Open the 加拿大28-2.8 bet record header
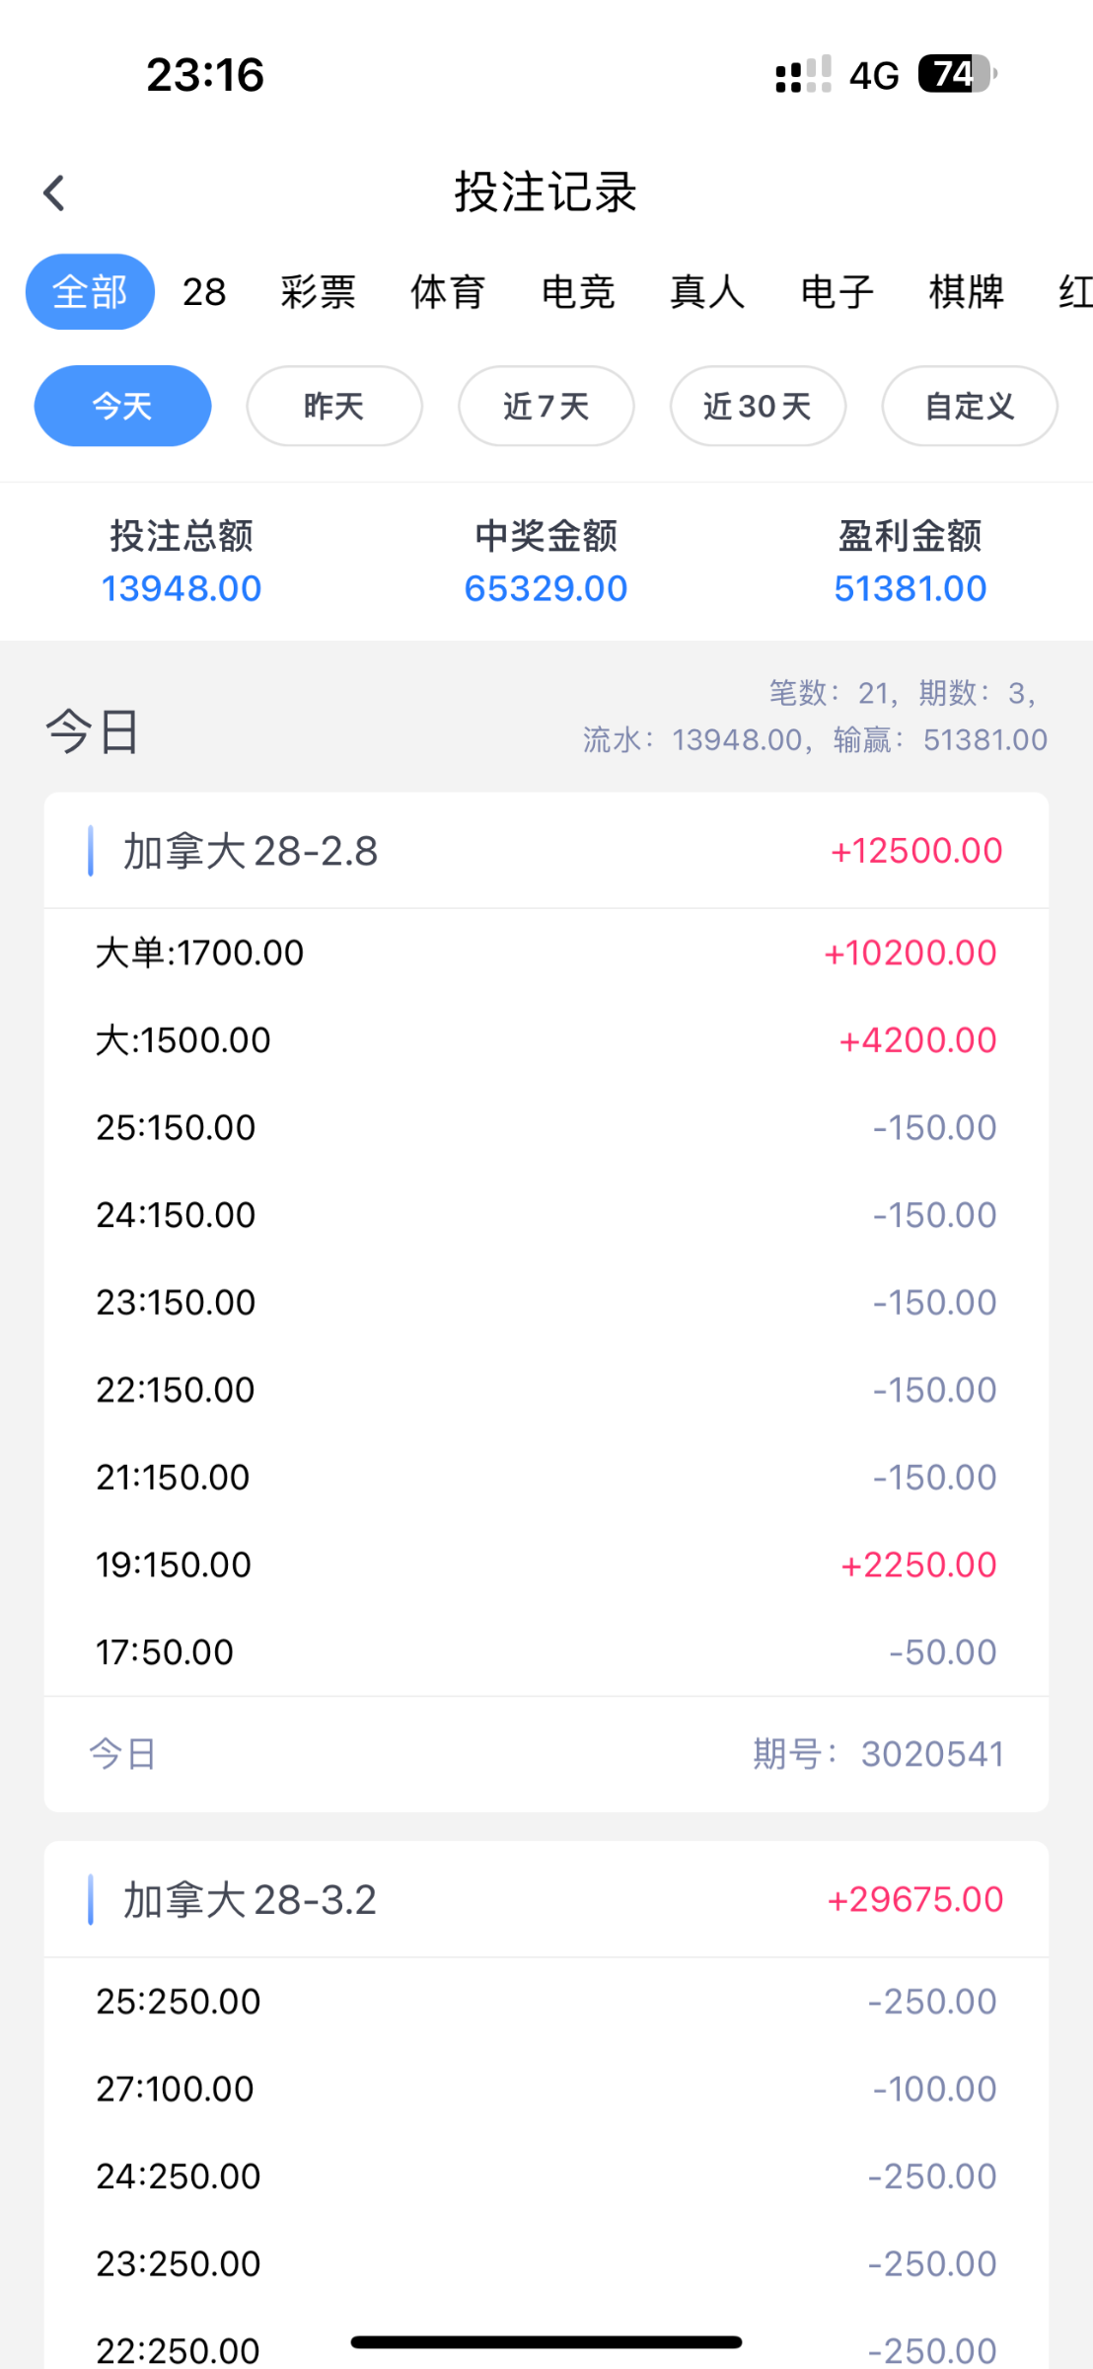The width and height of the screenshot is (1093, 2369). coord(546,851)
